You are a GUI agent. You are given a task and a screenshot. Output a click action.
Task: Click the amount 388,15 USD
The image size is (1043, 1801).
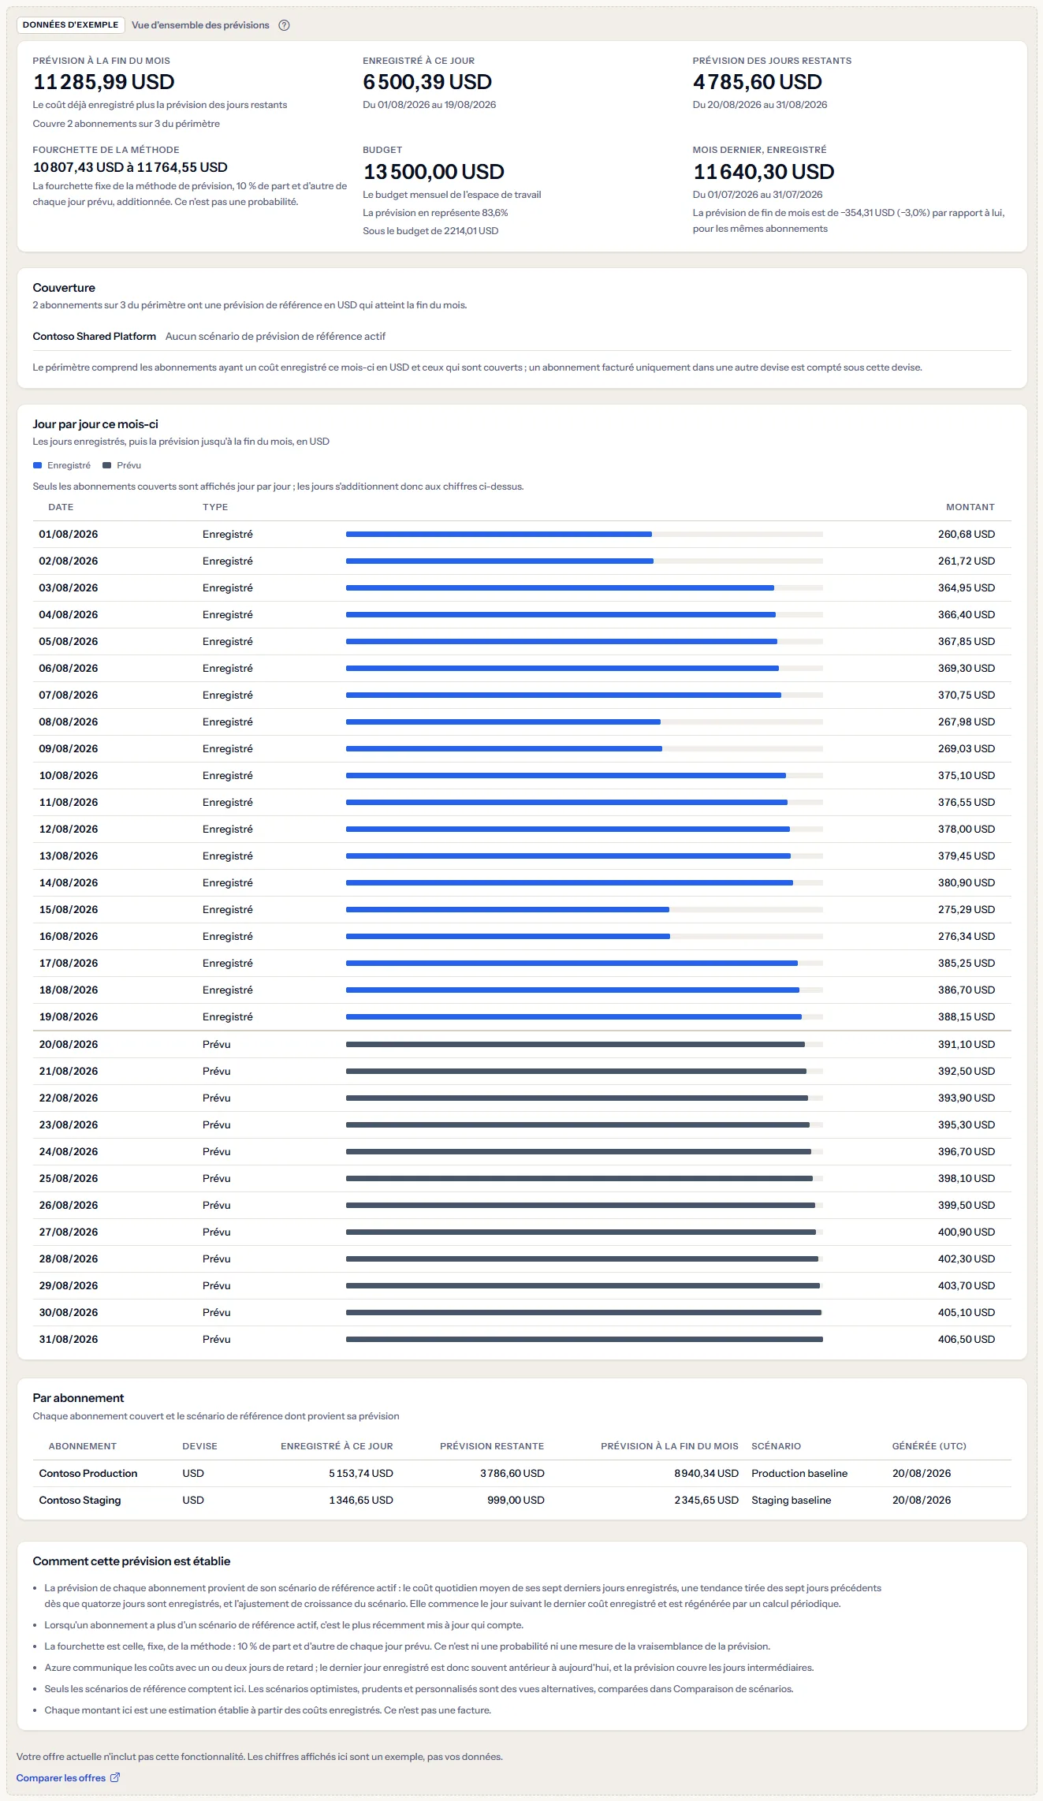click(967, 1016)
